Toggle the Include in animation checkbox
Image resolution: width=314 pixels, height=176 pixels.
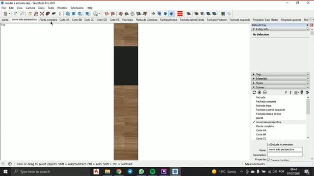[x=269, y=144]
